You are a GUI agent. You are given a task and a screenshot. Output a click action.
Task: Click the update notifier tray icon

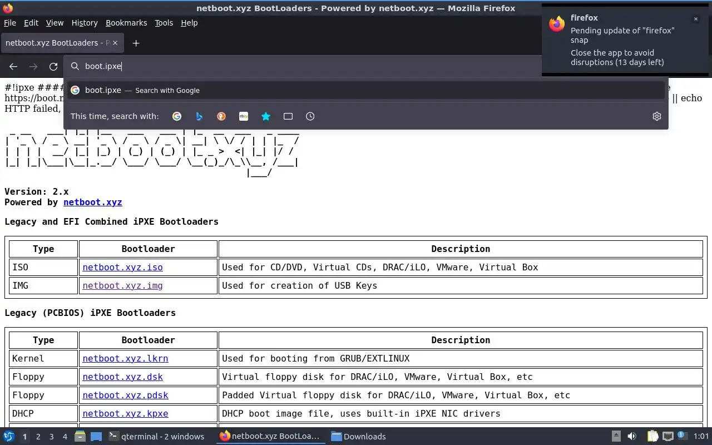[681, 436]
